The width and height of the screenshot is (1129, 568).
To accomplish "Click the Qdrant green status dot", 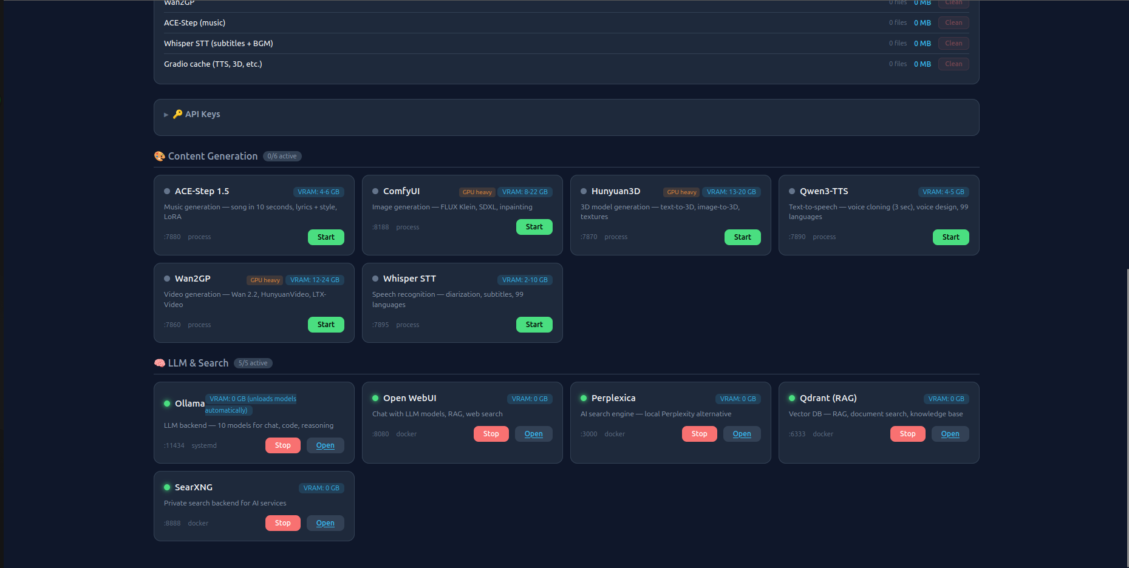I will pyautogui.click(x=792, y=398).
